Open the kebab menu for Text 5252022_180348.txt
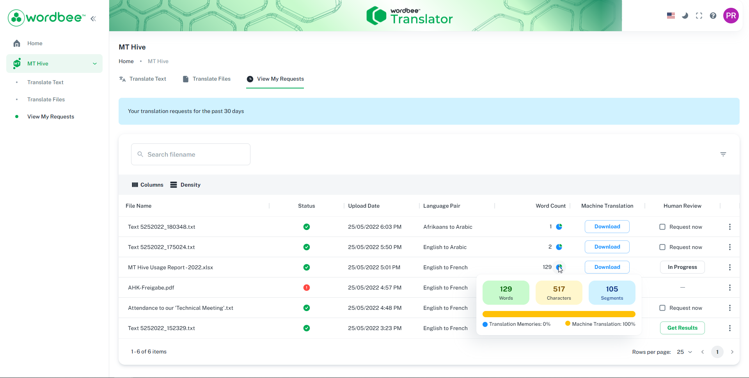Viewport: 749px width, 378px height. [730, 226]
